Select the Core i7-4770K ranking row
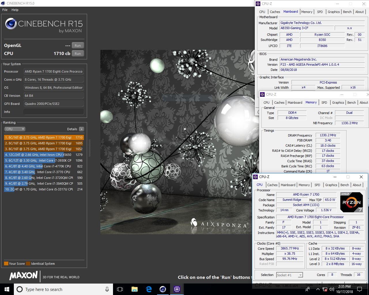 44,166
